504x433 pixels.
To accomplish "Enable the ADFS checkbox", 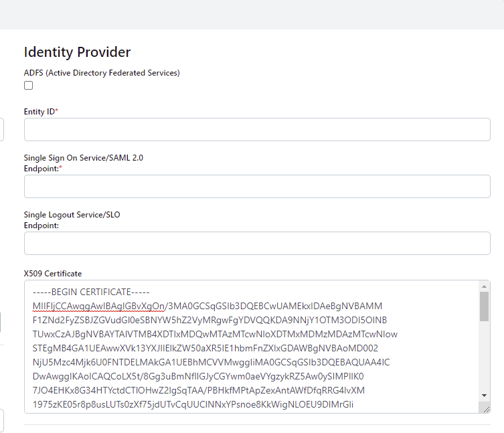I will 28,86.
